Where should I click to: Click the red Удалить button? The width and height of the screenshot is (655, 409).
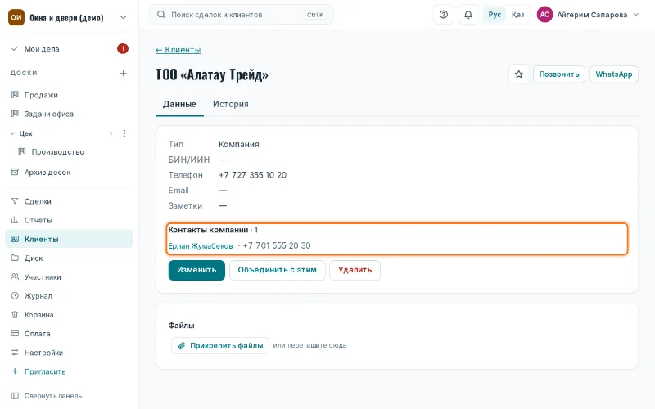[x=355, y=270]
